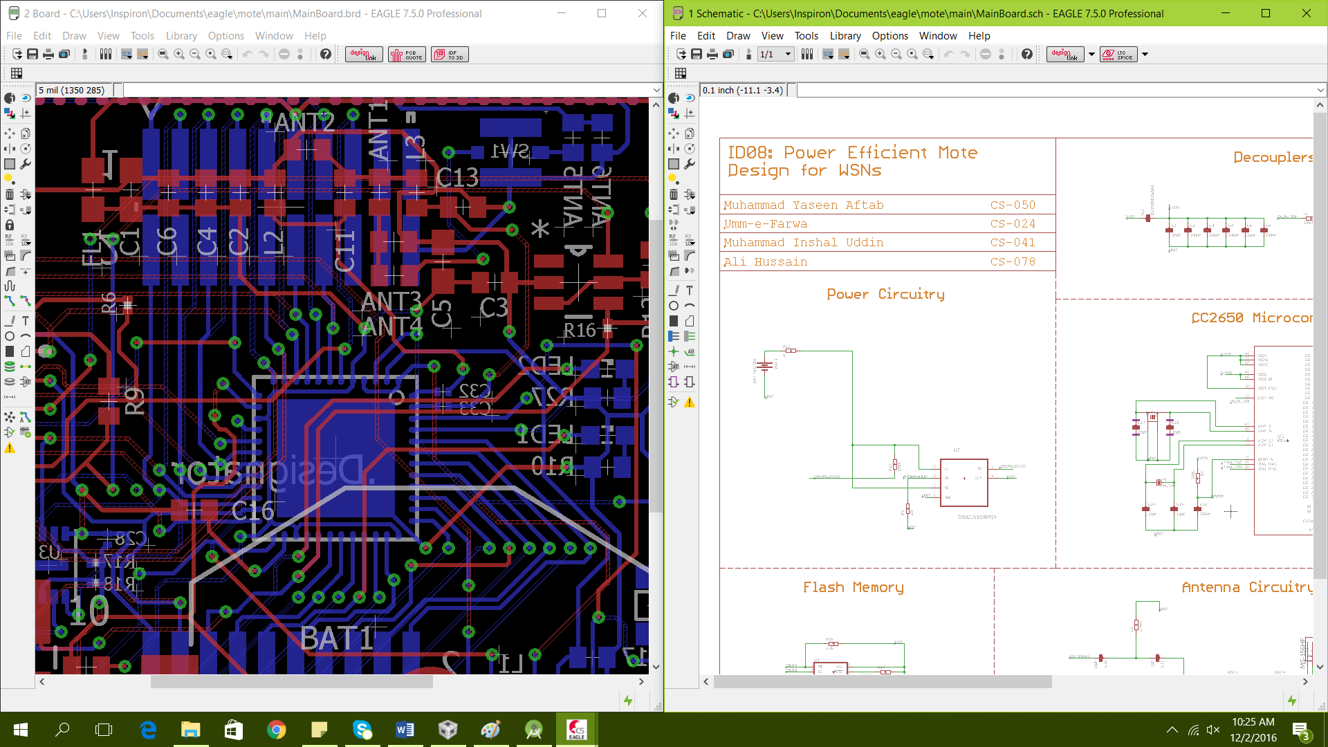This screenshot has width=1328, height=747.
Task: Open the Options menu in Schematic window
Action: point(889,35)
